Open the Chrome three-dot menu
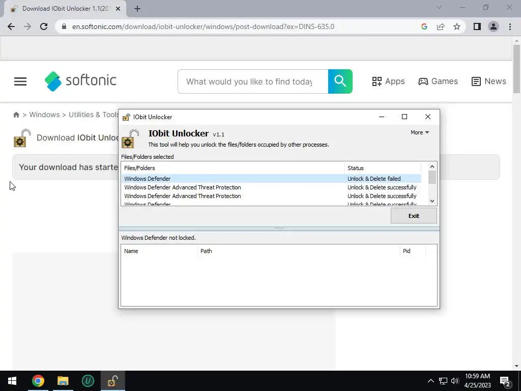The width and height of the screenshot is (521, 391). [510, 26]
